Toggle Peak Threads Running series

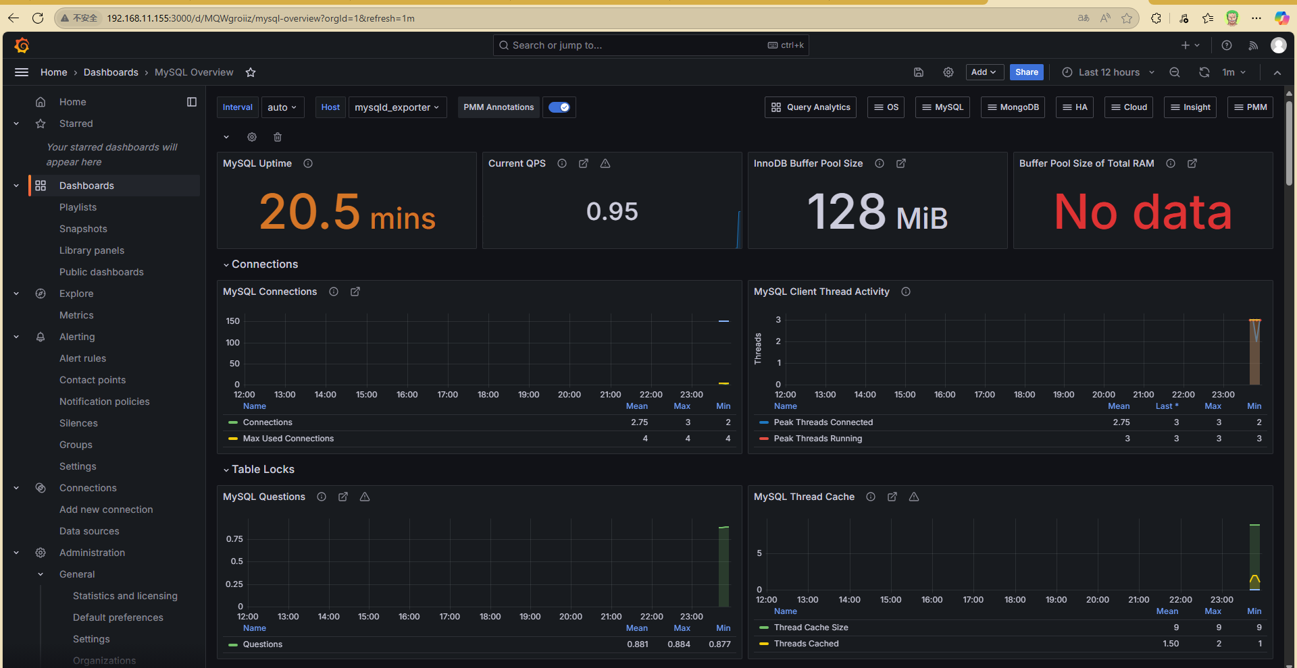point(817,439)
